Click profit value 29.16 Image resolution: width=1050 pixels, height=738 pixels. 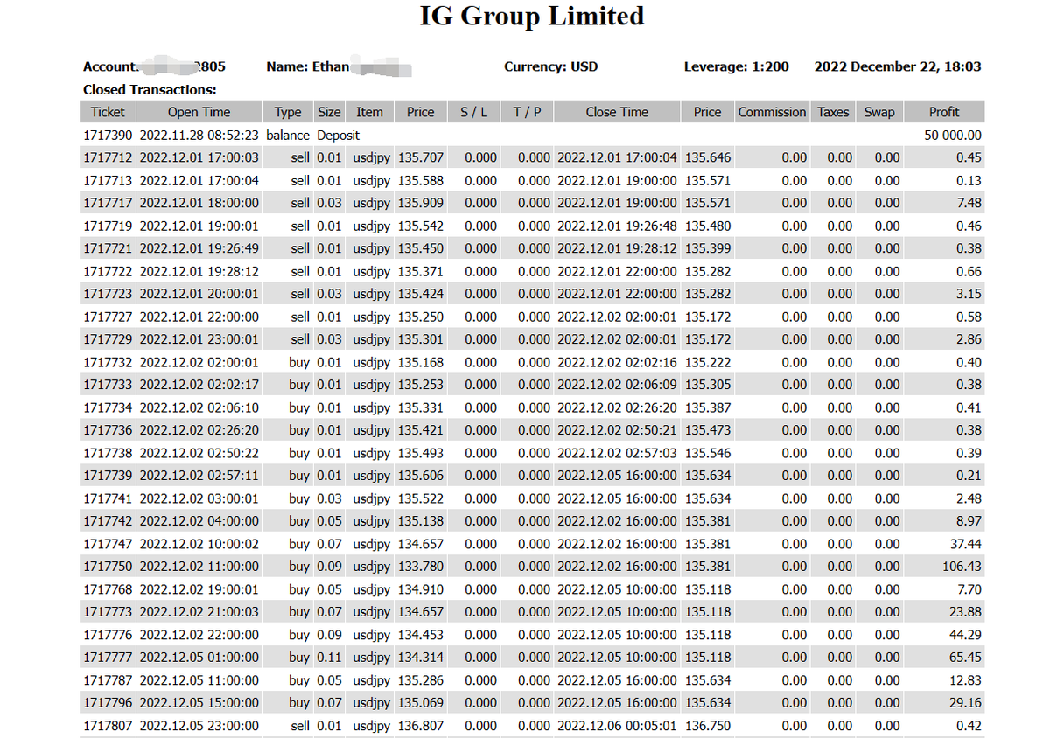pyautogui.click(x=966, y=703)
